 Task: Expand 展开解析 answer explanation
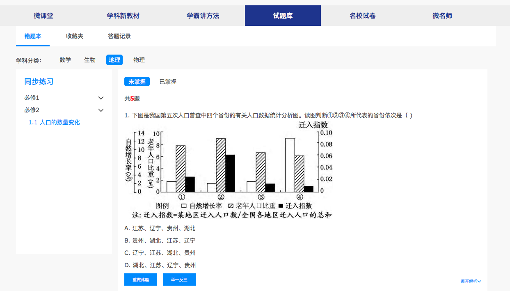pos(471,281)
